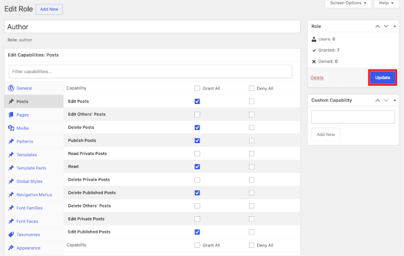Open the Help dropdown
This screenshot has width=404, height=256.
coord(386,3)
